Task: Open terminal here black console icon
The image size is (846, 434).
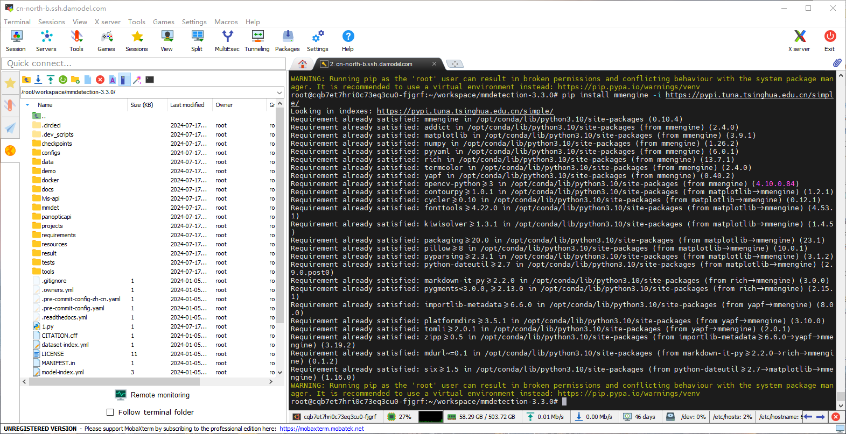Action: pos(150,80)
